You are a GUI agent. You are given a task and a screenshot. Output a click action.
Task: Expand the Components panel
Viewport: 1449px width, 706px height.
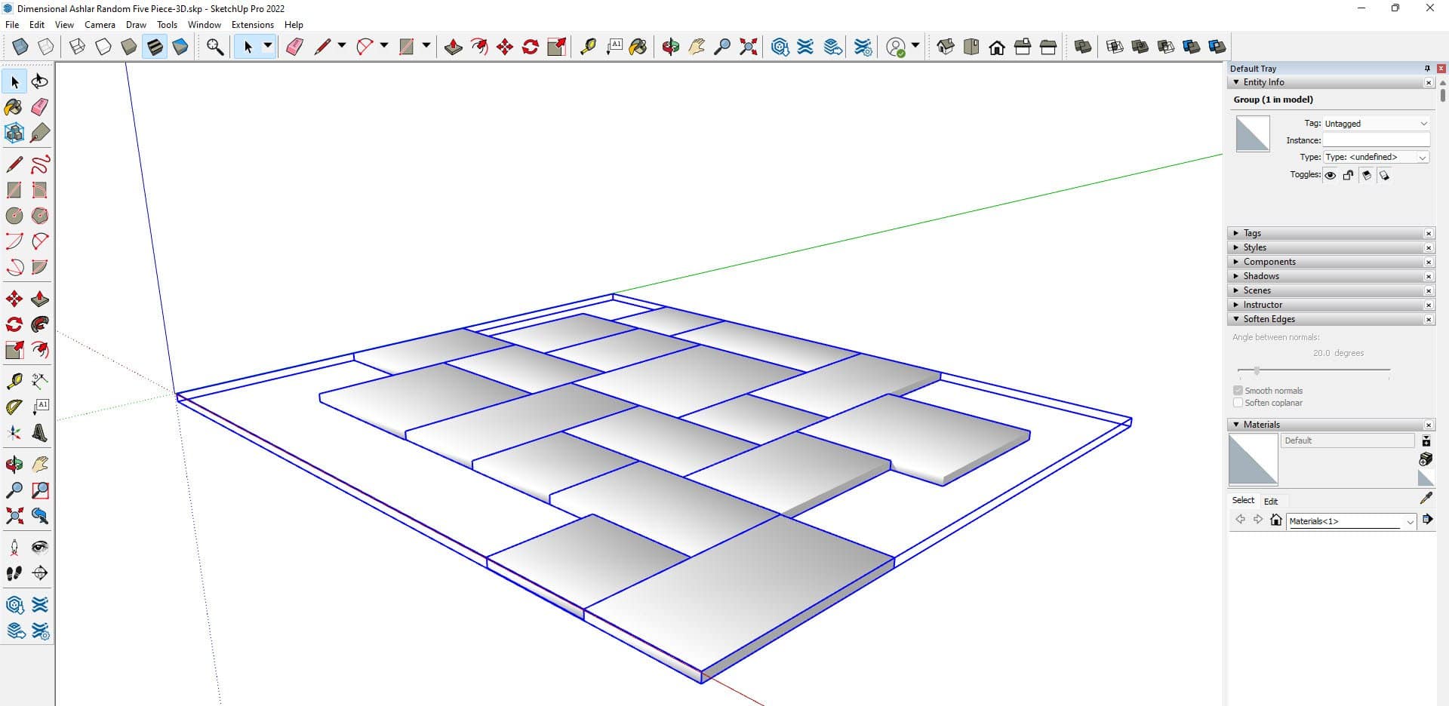point(1269,262)
